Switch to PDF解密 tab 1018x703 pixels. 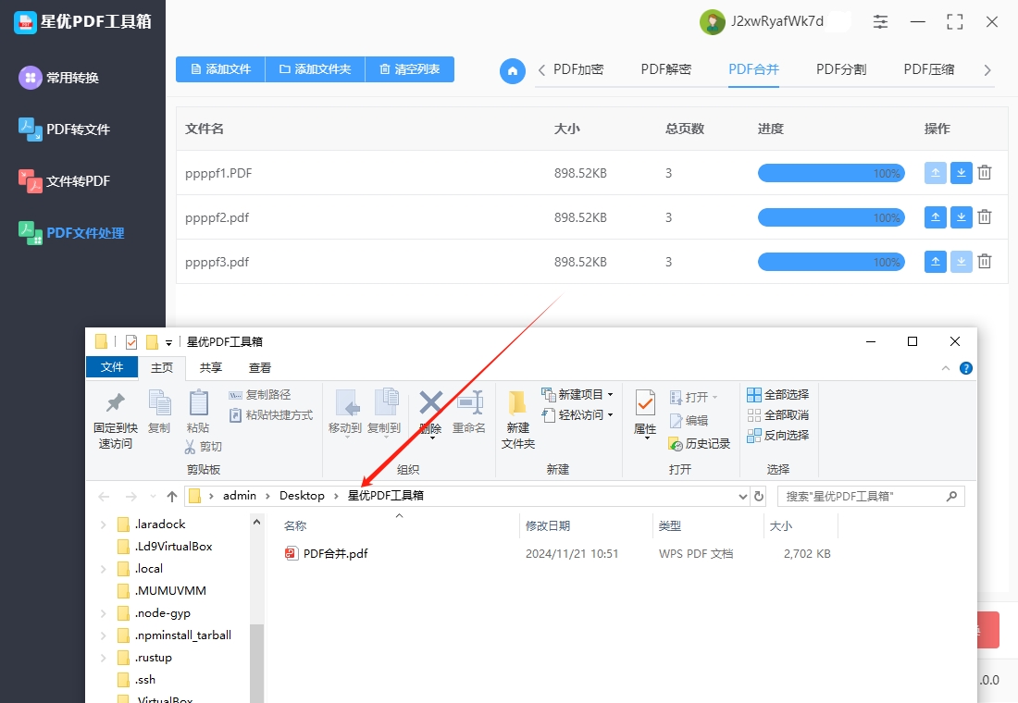pos(666,69)
